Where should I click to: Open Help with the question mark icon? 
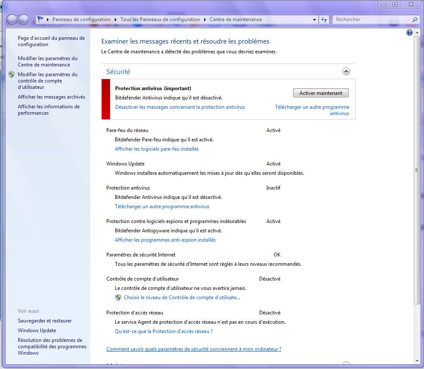click(x=410, y=33)
